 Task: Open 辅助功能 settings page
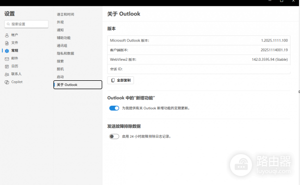click(x=63, y=38)
